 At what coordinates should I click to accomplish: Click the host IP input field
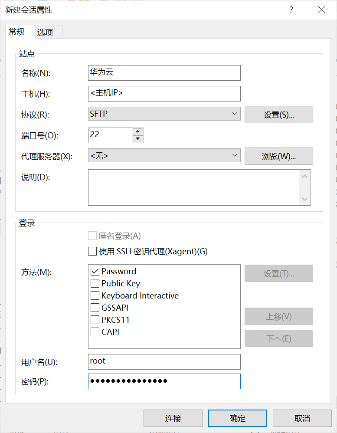[x=164, y=93]
